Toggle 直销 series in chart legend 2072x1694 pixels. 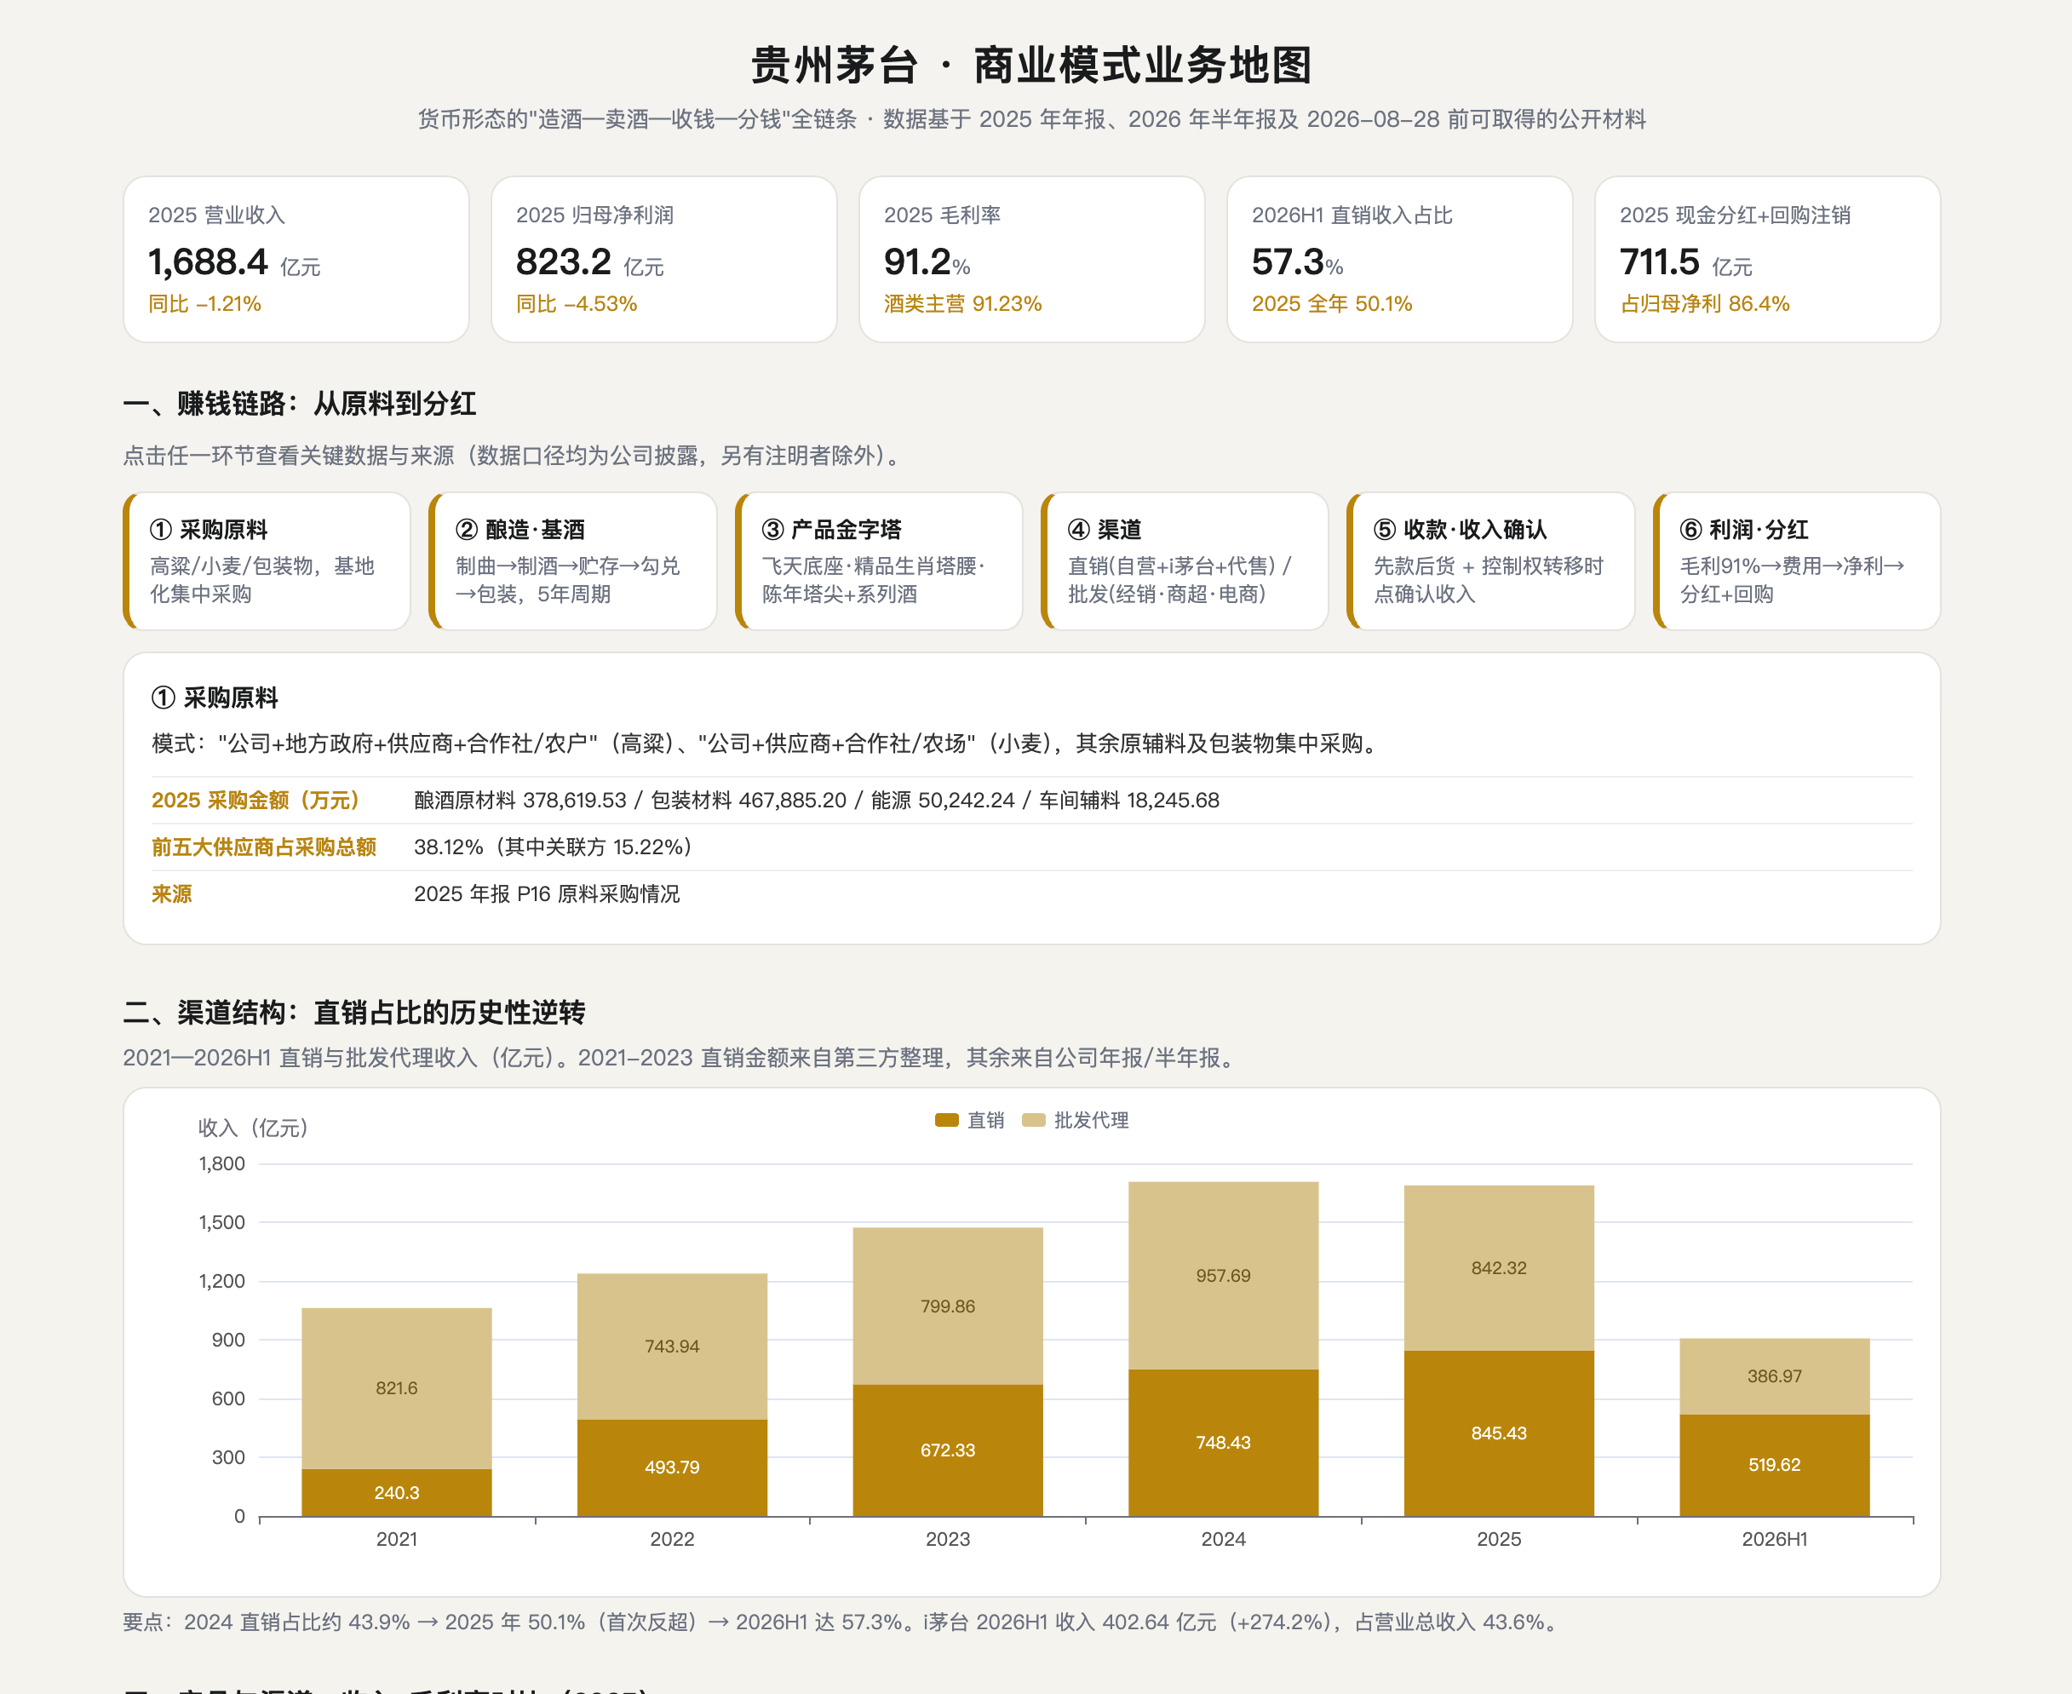(970, 1120)
